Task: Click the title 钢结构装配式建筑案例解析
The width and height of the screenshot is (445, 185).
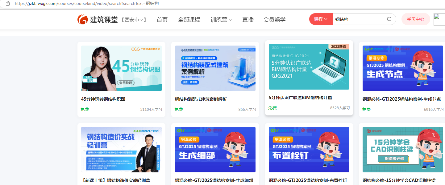Action: point(201,99)
